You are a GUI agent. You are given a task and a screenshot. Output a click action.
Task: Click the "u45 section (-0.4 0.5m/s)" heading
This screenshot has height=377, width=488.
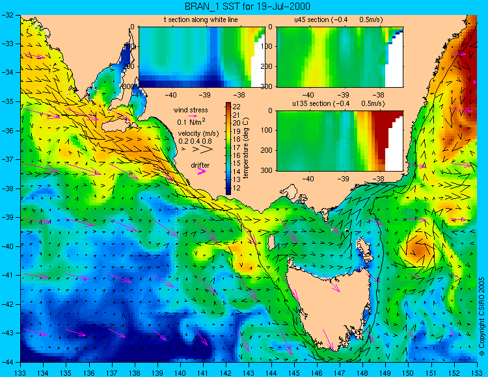coord(338,19)
